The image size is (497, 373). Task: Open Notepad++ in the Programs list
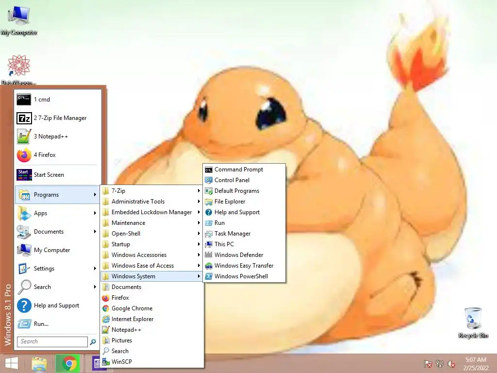pyautogui.click(x=151, y=330)
